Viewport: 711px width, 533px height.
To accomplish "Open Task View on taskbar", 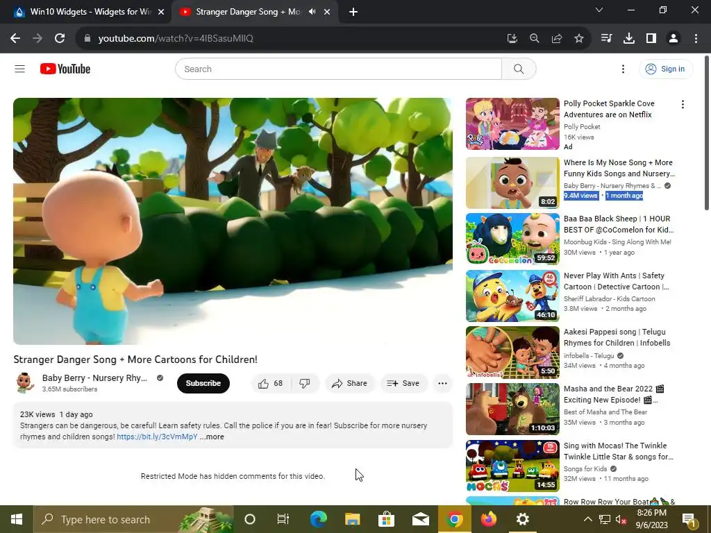I will (x=283, y=519).
